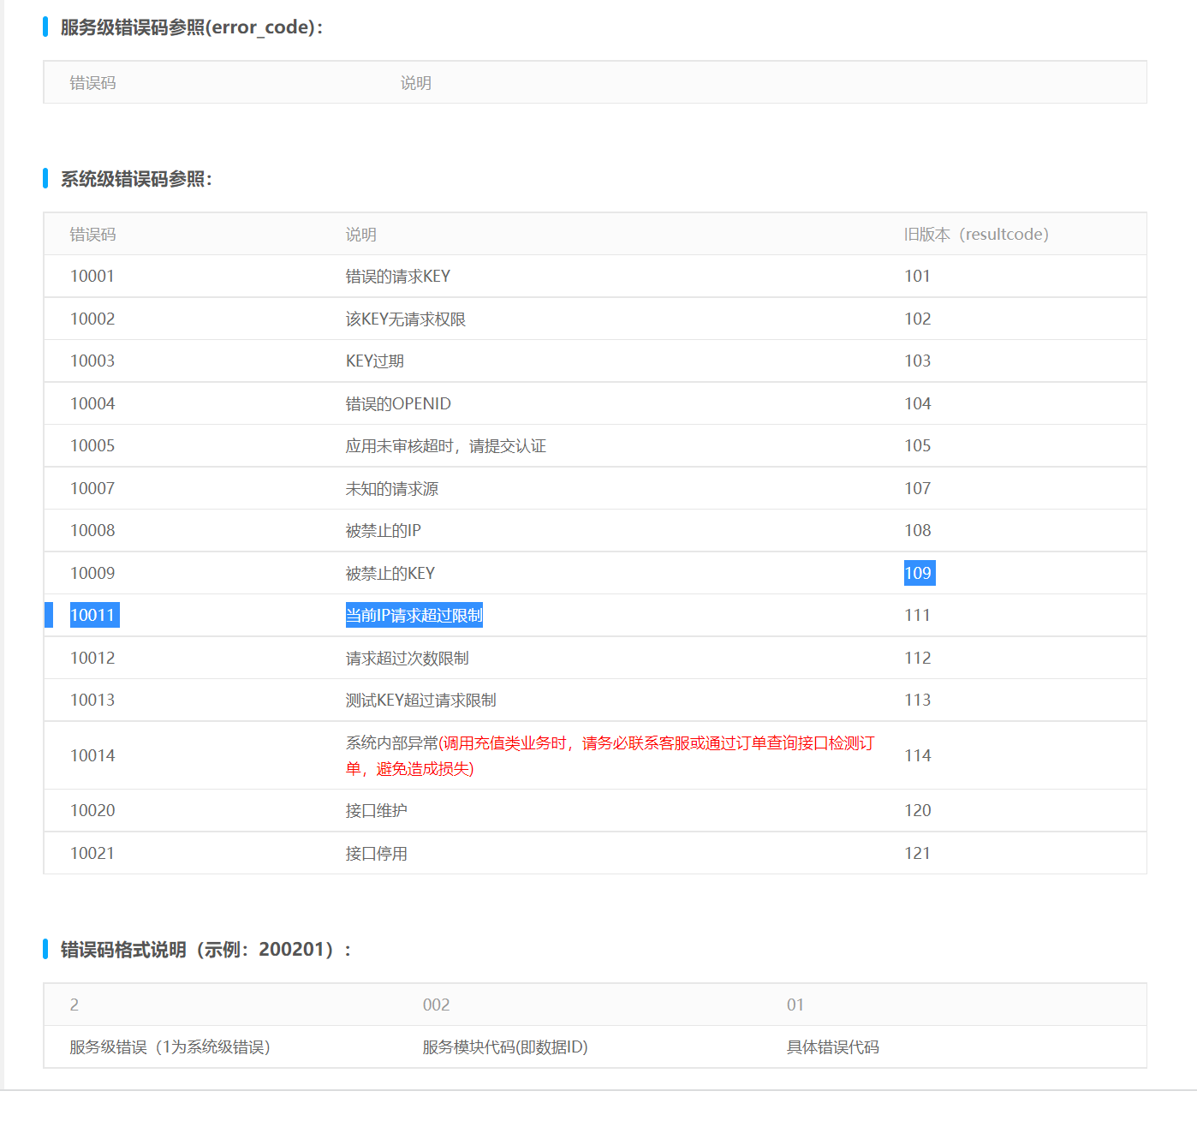Click error code 10014
This screenshot has width=1197, height=1121.
tap(92, 755)
